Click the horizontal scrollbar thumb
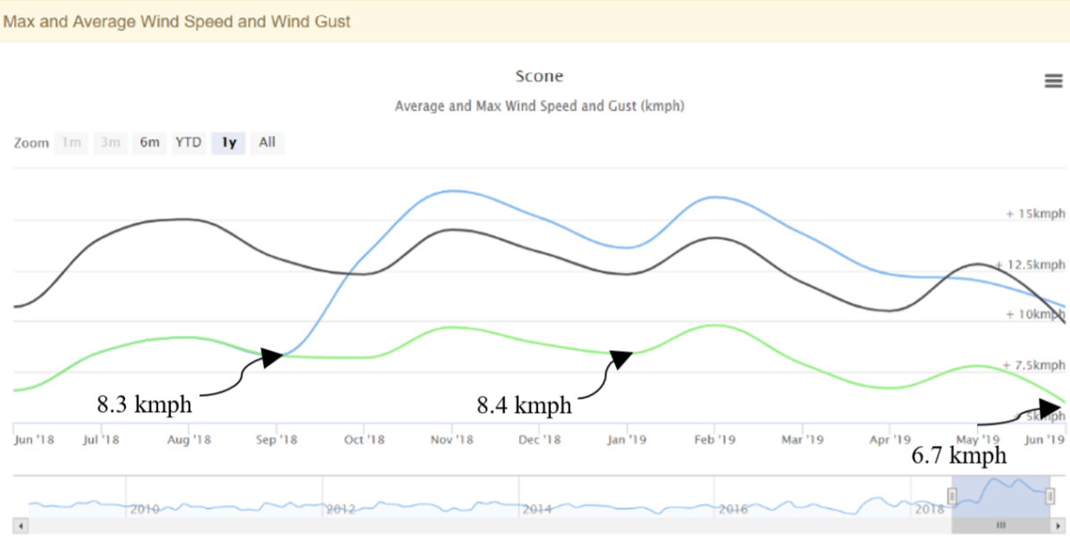This screenshot has width=1070, height=537. 999,524
